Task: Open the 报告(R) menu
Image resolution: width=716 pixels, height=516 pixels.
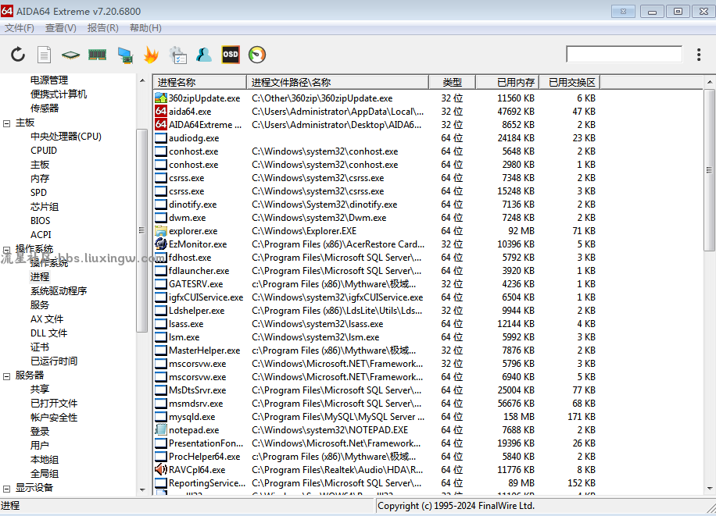Action: click(102, 28)
